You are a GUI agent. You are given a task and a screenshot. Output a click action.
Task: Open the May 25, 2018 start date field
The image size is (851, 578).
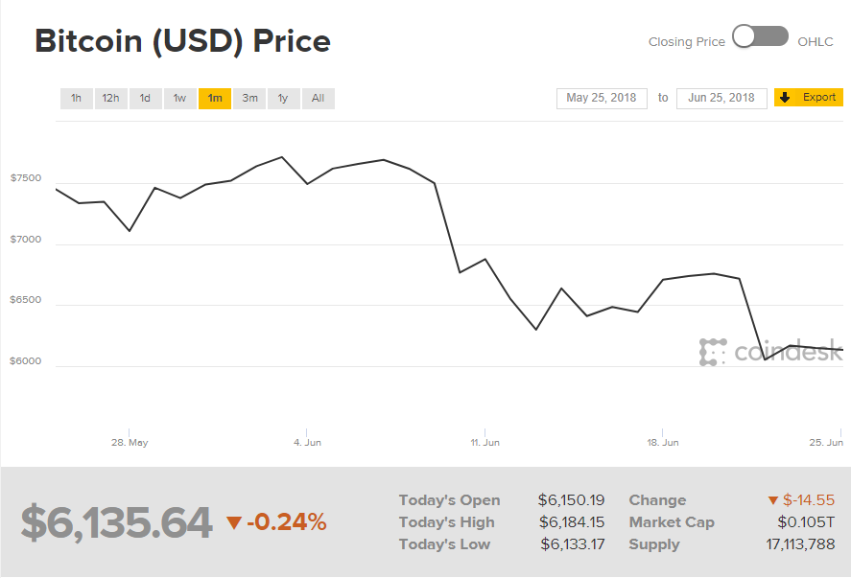(x=602, y=98)
